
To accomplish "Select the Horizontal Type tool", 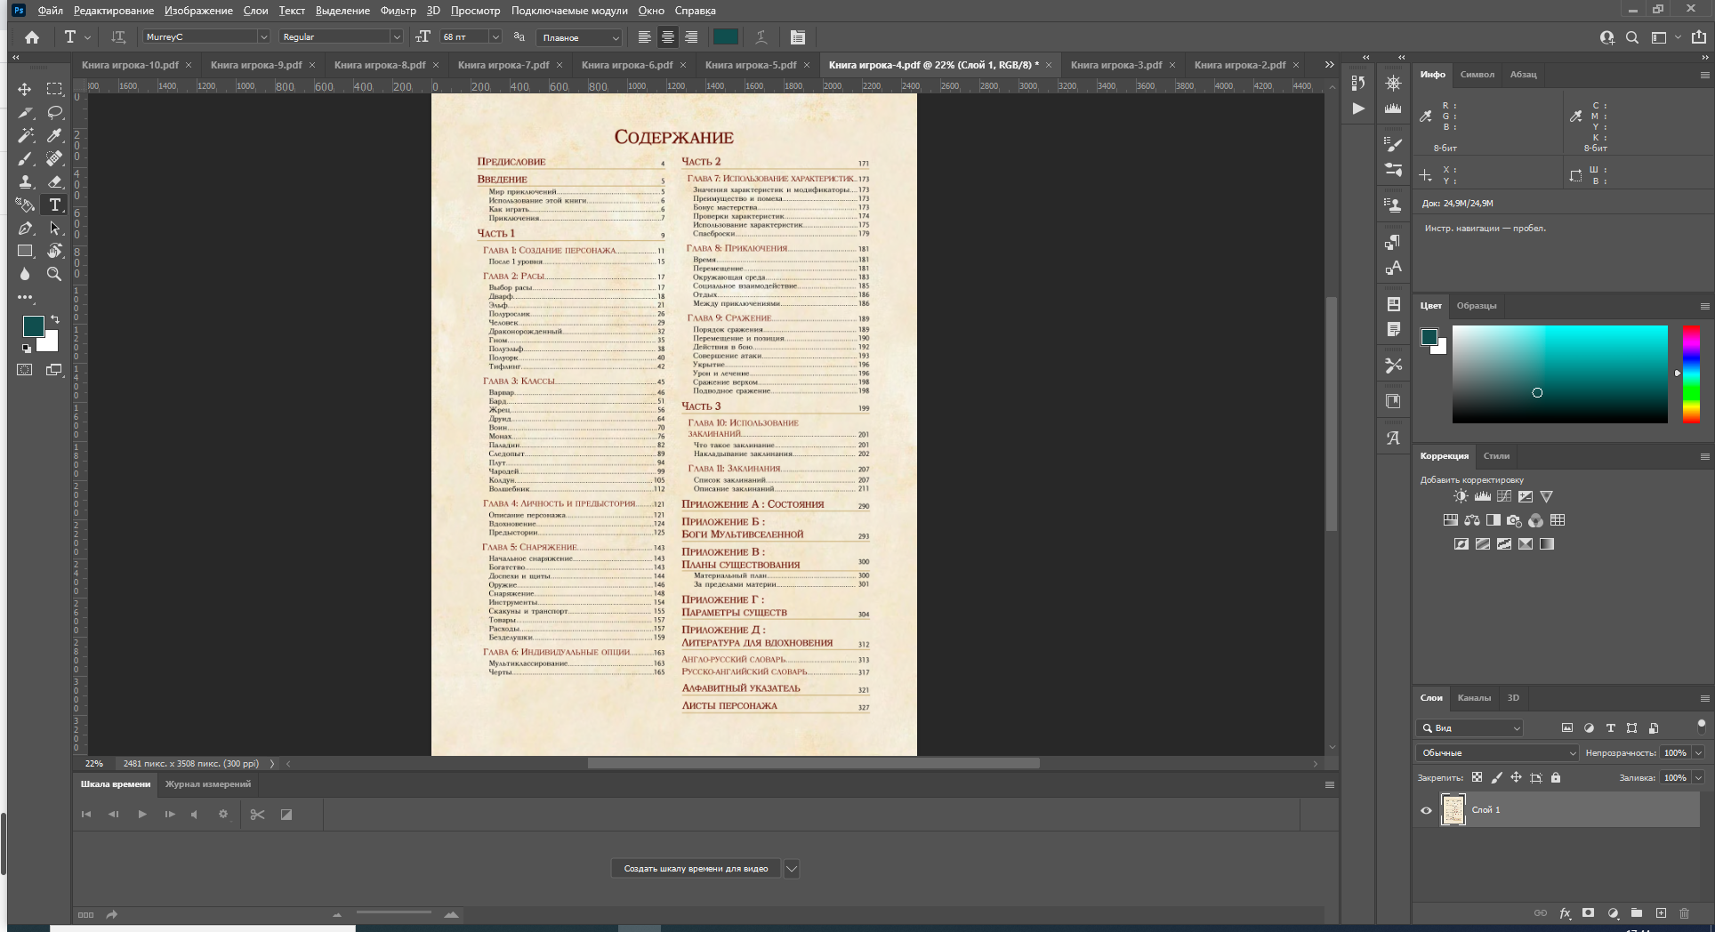I will point(54,205).
